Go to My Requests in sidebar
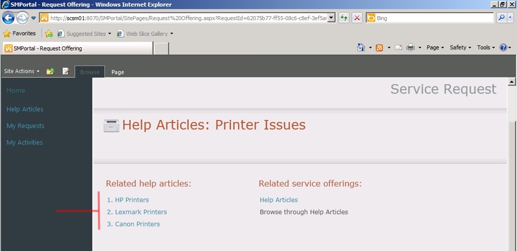 point(25,126)
